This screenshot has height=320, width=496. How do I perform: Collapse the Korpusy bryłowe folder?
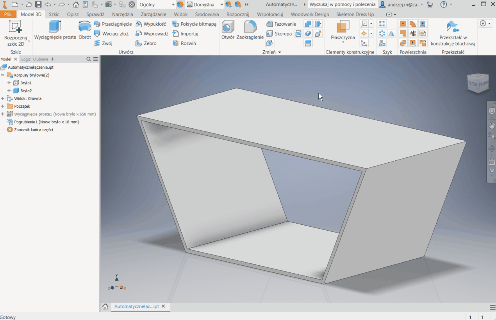[3, 75]
